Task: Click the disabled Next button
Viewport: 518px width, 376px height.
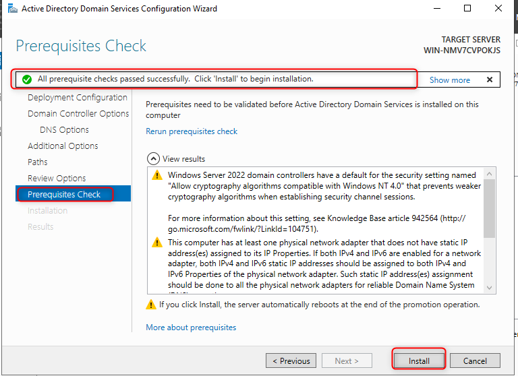Action: tap(347, 361)
